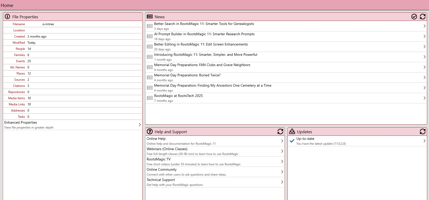Click the Places label
Viewport: 429px width, 200px height.
21,74
